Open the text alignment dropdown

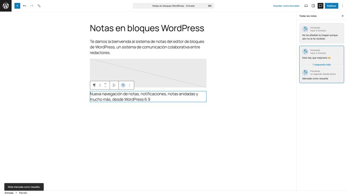pyautogui.click(x=114, y=85)
